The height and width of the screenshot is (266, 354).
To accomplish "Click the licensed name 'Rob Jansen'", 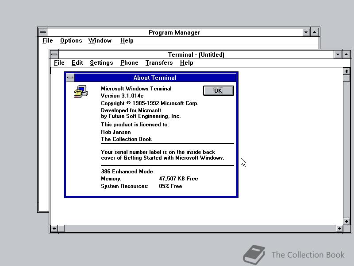I will [116, 132].
